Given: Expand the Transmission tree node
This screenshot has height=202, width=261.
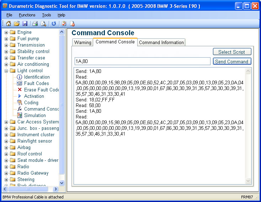Looking at the screenshot, I should coord(6,45).
